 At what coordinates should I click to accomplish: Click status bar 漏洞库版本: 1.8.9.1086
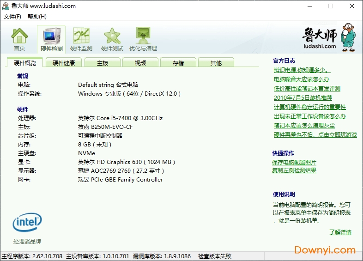[x=162, y=256]
